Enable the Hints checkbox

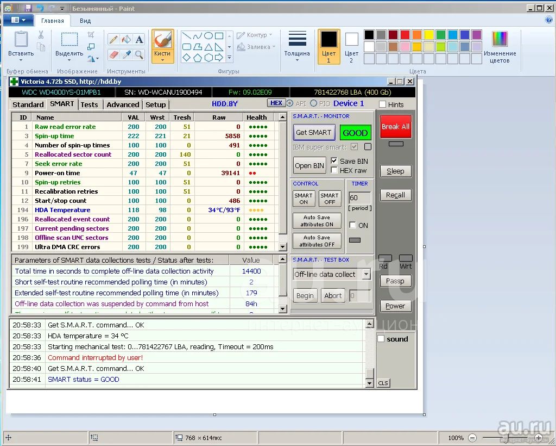(382, 104)
